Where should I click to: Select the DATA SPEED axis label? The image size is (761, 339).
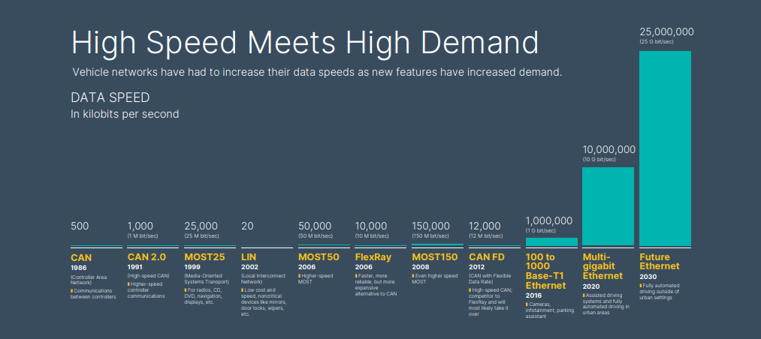(x=110, y=98)
